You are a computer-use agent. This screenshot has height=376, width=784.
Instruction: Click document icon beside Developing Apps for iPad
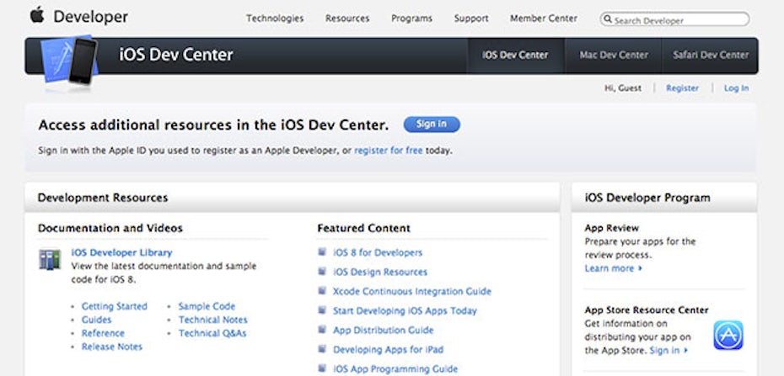(x=323, y=349)
